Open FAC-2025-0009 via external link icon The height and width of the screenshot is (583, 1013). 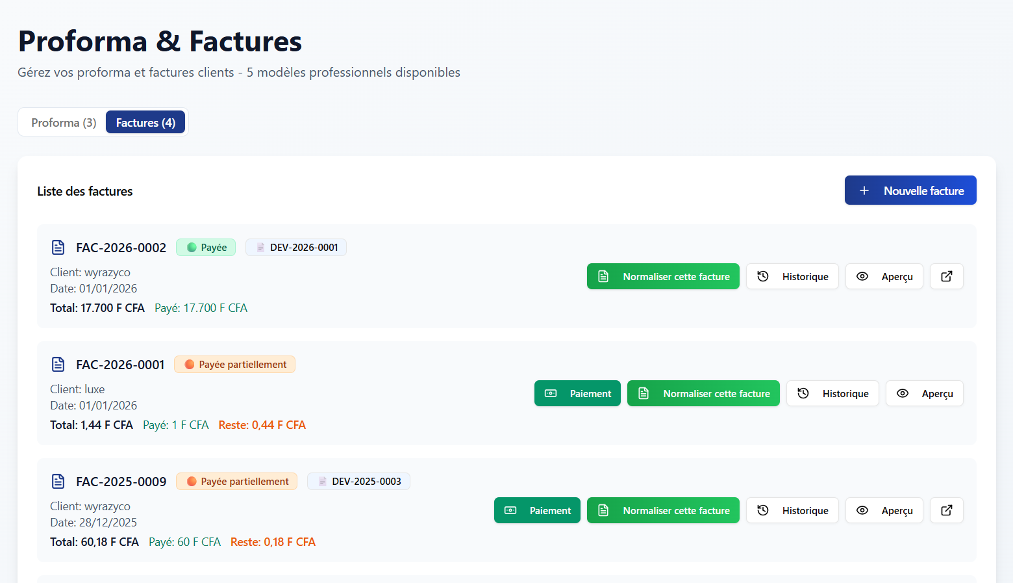click(x=946, y=510)
